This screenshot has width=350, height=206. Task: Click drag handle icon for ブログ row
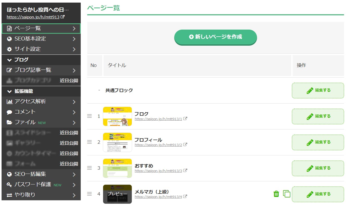coord(89,116)
